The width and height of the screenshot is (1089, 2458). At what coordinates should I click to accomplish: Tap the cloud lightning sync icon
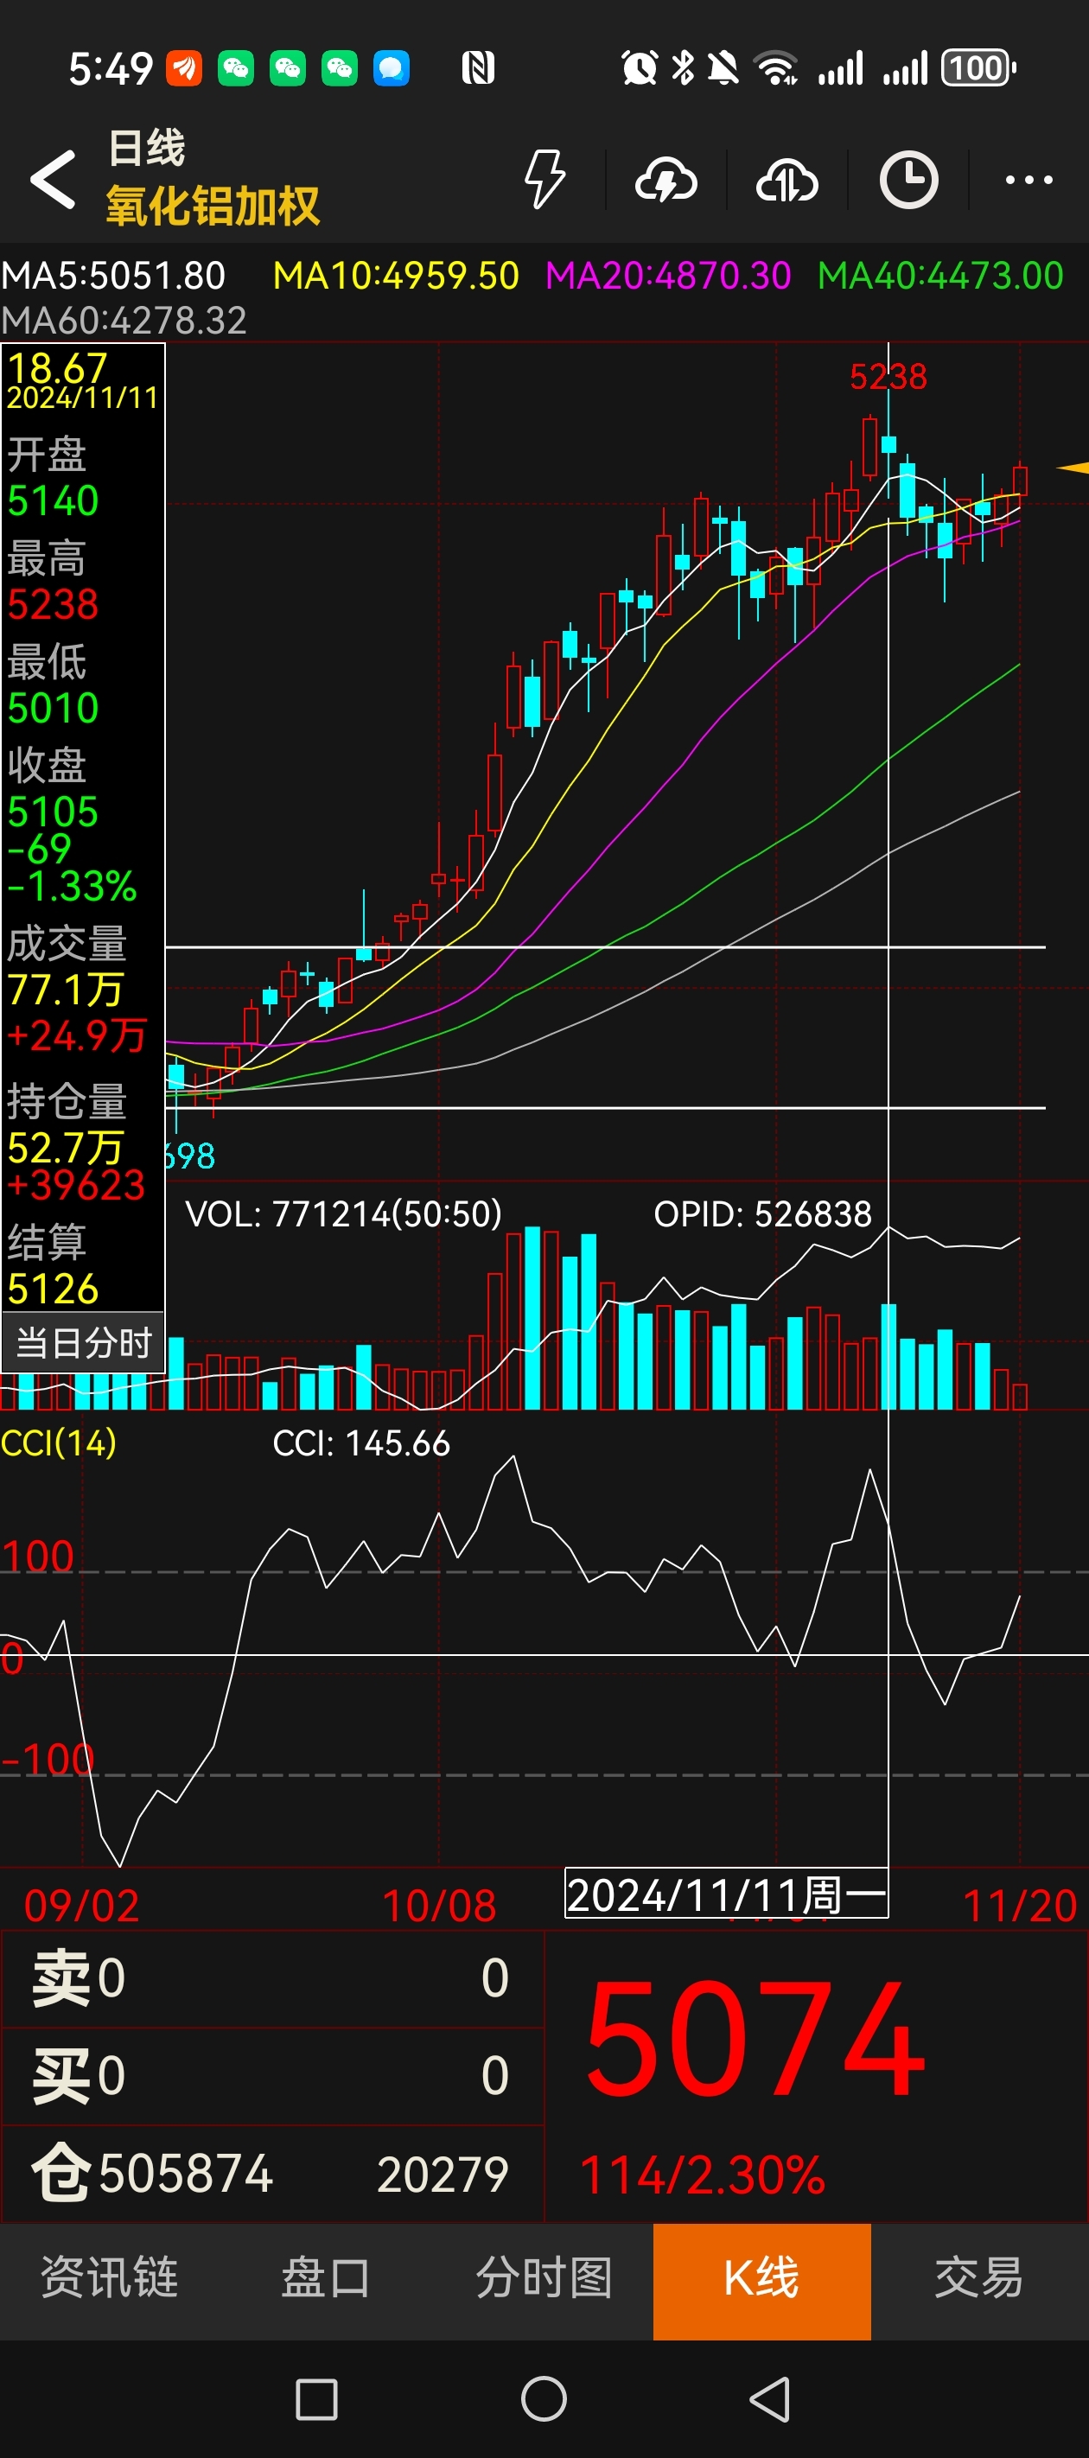coord(665,180)
